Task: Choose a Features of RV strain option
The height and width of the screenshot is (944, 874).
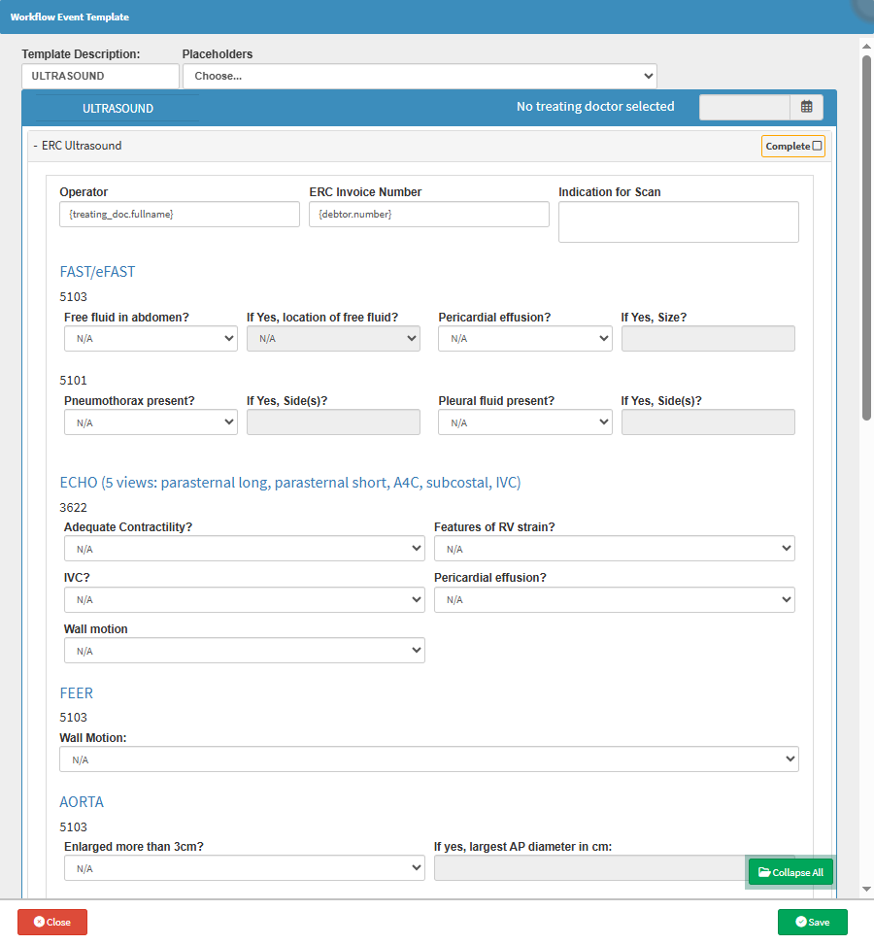Action: click(x=614, y=549)
